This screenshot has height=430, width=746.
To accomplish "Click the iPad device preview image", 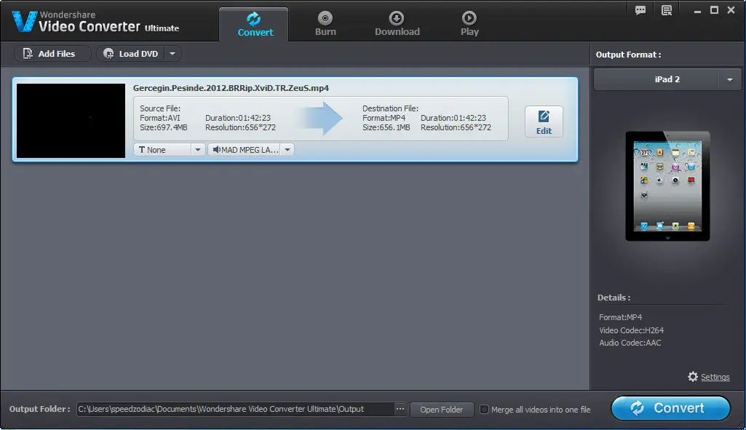I will coord(667,186).
